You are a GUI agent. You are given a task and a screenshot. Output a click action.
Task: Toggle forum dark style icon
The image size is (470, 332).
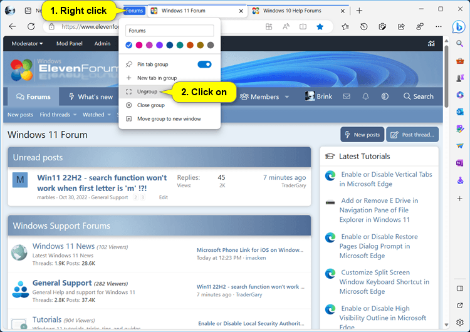tap(385, 96)
